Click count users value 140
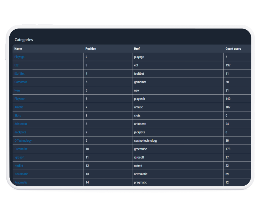Viewport: 260px width, 218px height. 228,99
